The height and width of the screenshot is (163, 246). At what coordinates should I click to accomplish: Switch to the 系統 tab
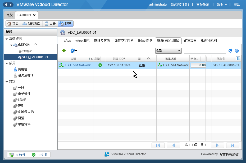[10, 15]
